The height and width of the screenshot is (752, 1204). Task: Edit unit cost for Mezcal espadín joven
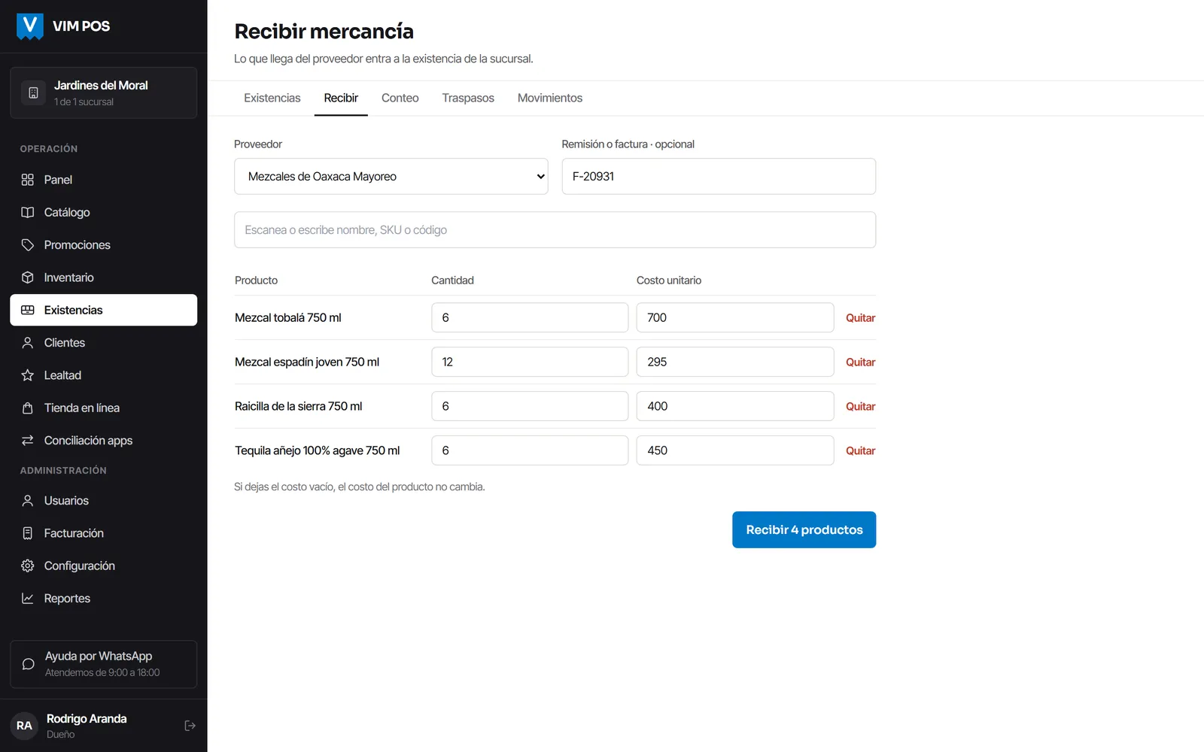pos(735,362)
